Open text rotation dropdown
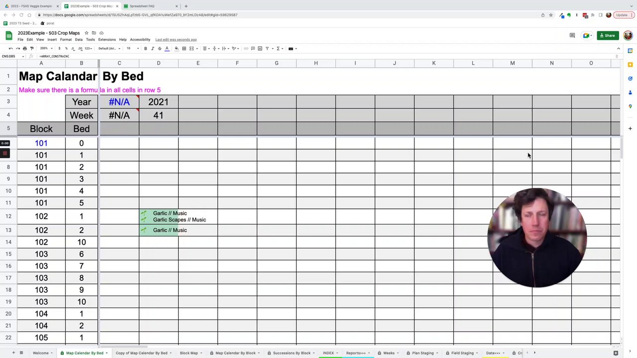This screenshot has height=358, width=637. (x=236, y=48)
